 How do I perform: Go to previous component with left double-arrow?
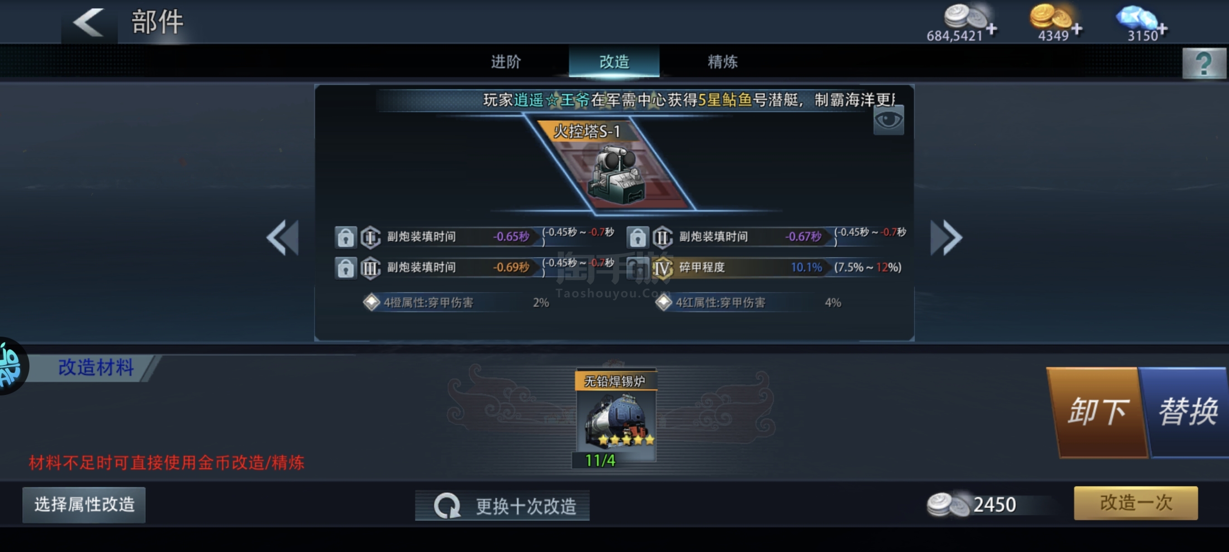click(283, 237)
